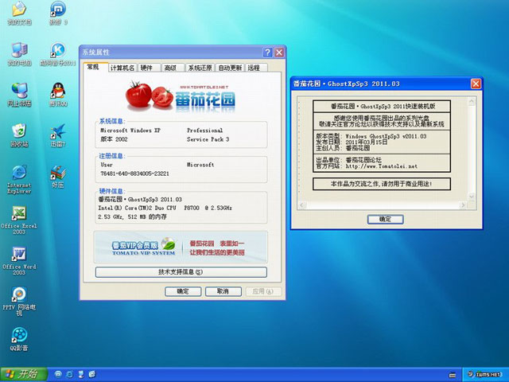Click 'Microsoft Windows XP' system text
The height and width of the screenshot is (382, 509).
tap(130, 131)
